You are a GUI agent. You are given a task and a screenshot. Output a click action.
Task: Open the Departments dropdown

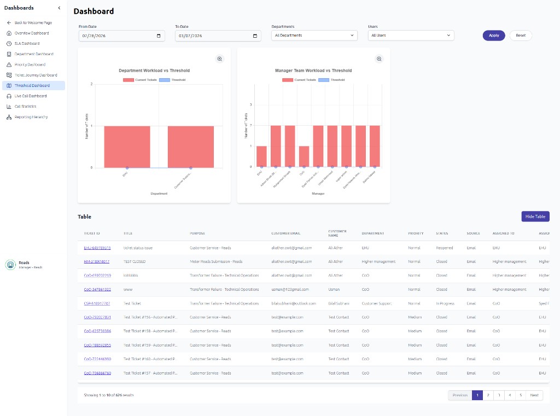pos(314,36)
